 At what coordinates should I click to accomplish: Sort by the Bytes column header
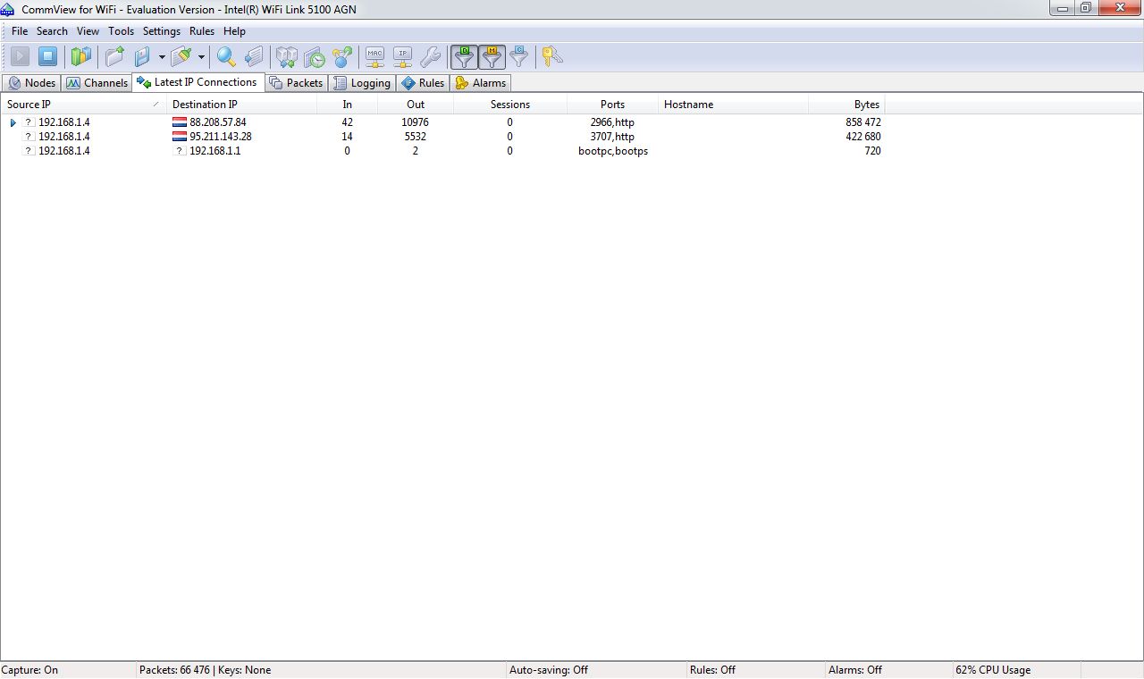[846, 105]
